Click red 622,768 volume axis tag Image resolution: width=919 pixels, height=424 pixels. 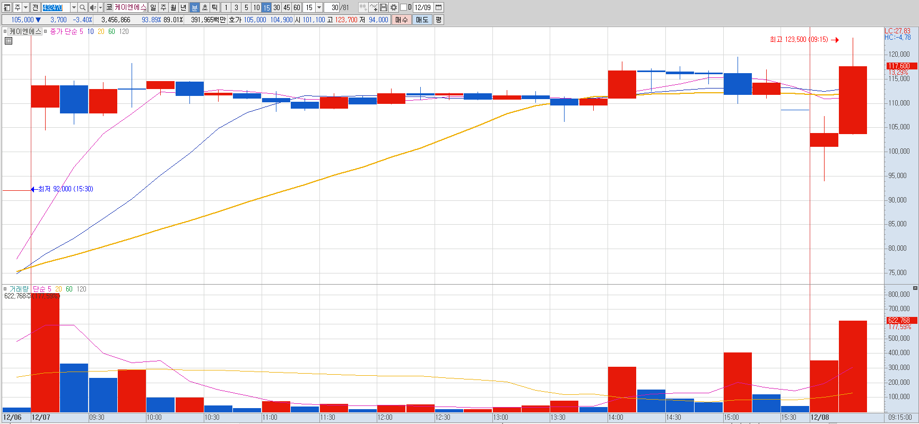pos(901,320)
